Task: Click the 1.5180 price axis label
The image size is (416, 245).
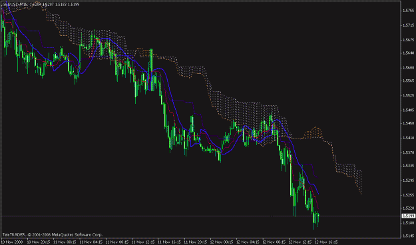Action: pos(409,223)
